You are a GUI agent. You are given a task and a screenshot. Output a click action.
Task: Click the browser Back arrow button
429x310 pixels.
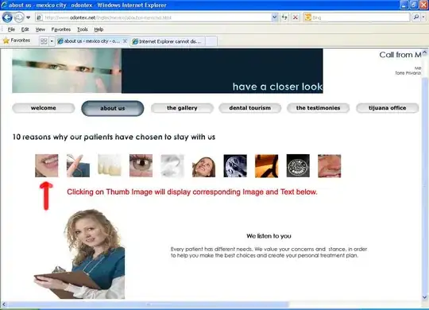pyautogui.click(x=7, y=17)
